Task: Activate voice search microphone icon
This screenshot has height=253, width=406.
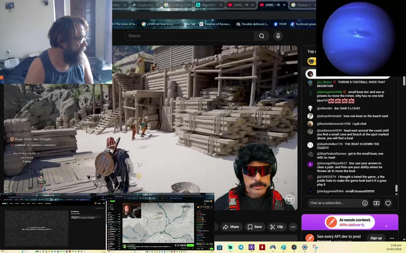Action: pos(278,36)
